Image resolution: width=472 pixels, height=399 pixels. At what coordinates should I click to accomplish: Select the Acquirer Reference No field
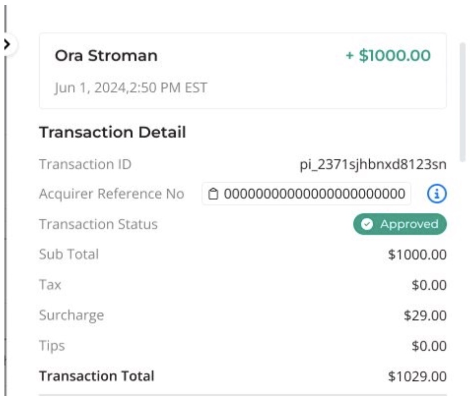pos(306,194)
